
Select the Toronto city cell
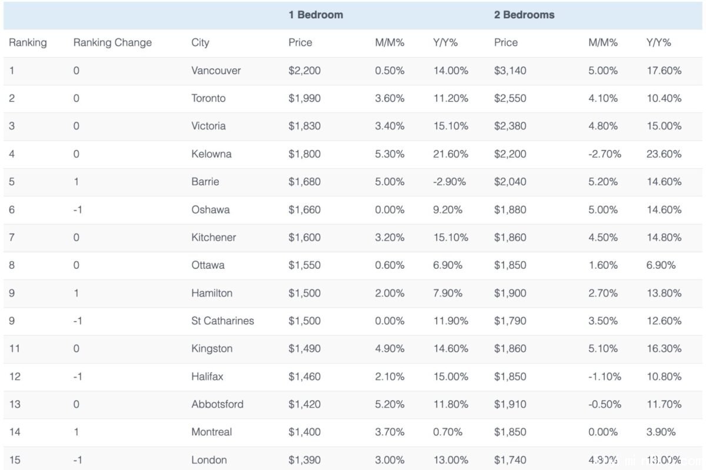(x=208, y=98)
